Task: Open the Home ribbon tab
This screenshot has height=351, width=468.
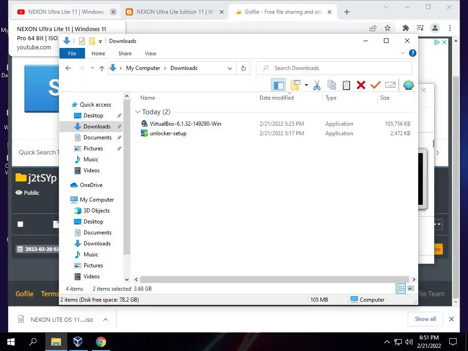Action: [98, 53]
